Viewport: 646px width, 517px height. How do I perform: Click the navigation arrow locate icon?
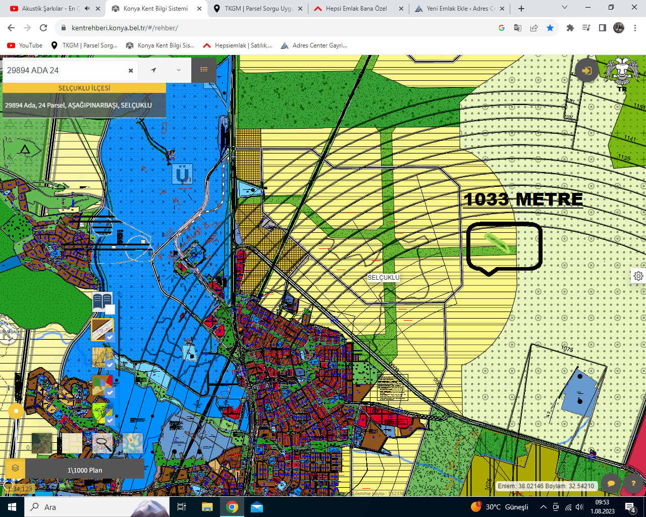coord(153,70)
